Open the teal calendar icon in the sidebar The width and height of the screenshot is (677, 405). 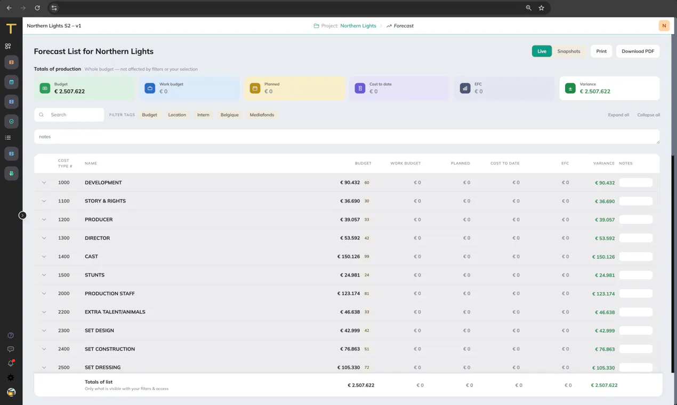(x=11, y=82)
